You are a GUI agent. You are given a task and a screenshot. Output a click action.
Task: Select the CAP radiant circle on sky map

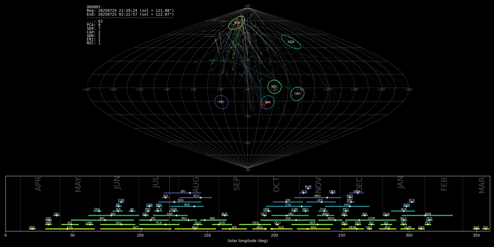tap(297, 94)
